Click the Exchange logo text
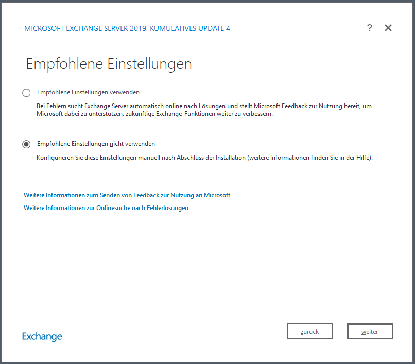This screenshot has width=415, height=364. 42,336
